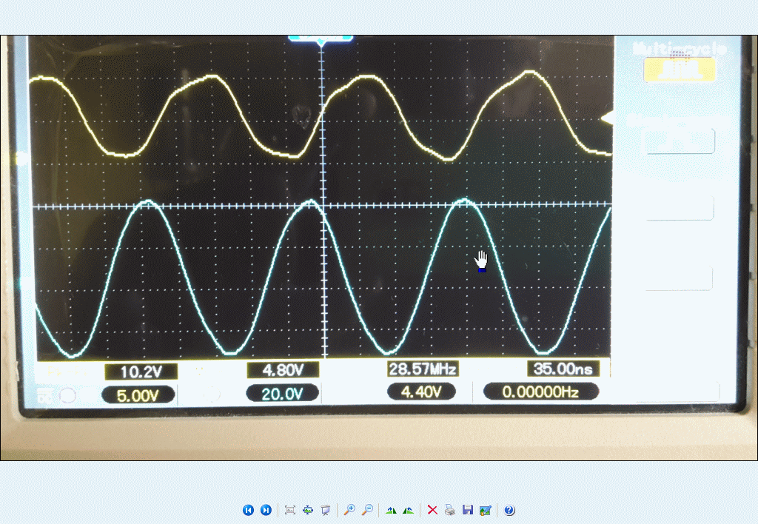
Task: Save a copy with the floppy disk icon
Action: pyautogui.click(x=467, y=510)
